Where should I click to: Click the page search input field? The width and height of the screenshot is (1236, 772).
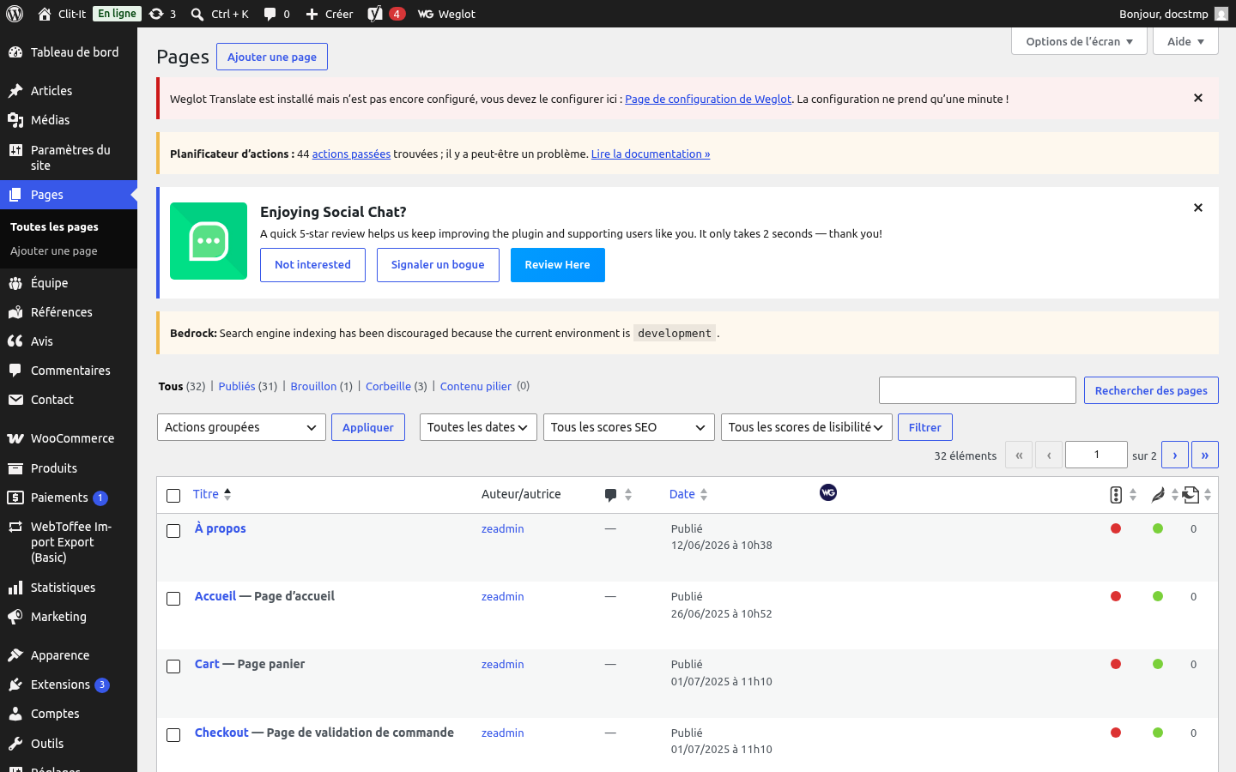tap(978, 390)
